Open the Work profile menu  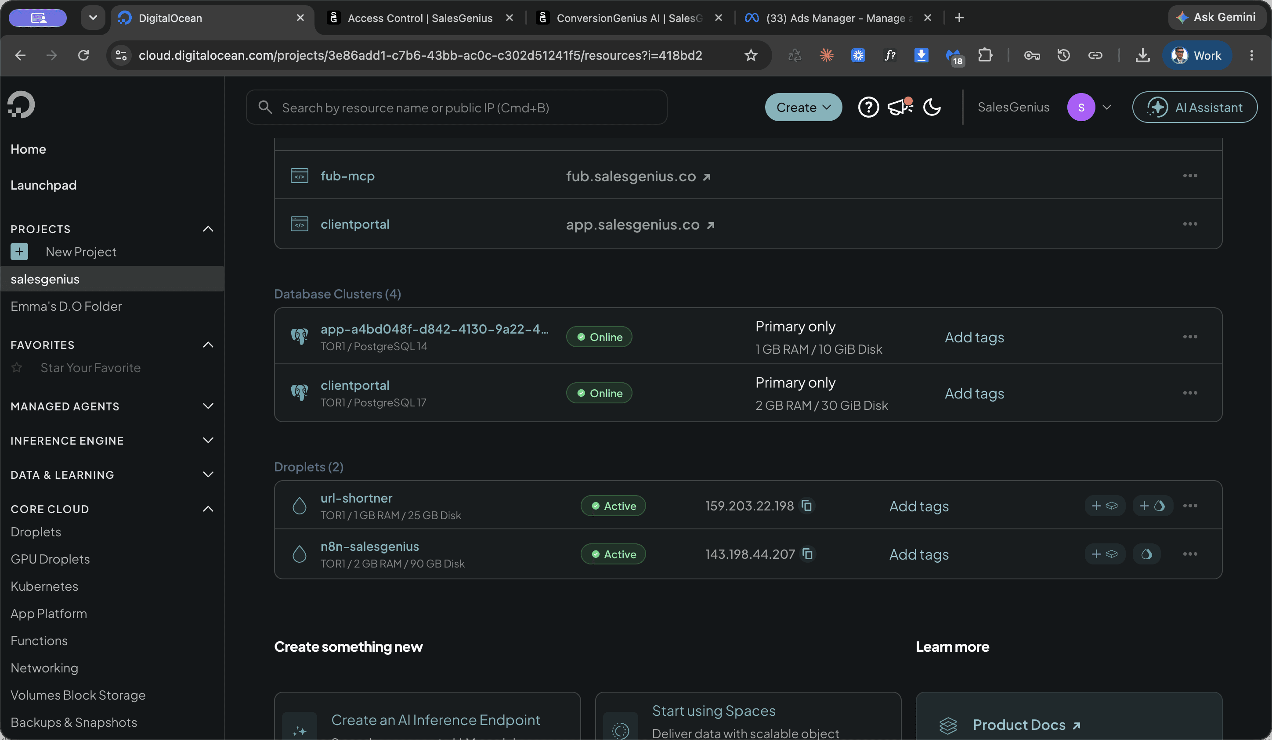tap(1197, 55)
